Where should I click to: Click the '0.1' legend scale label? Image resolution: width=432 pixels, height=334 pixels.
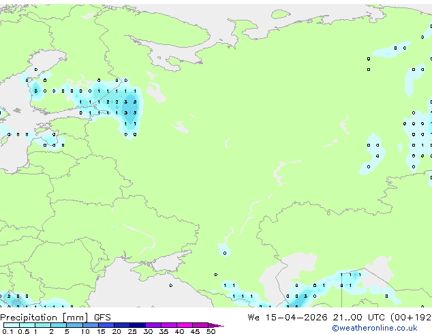[7, 331]
